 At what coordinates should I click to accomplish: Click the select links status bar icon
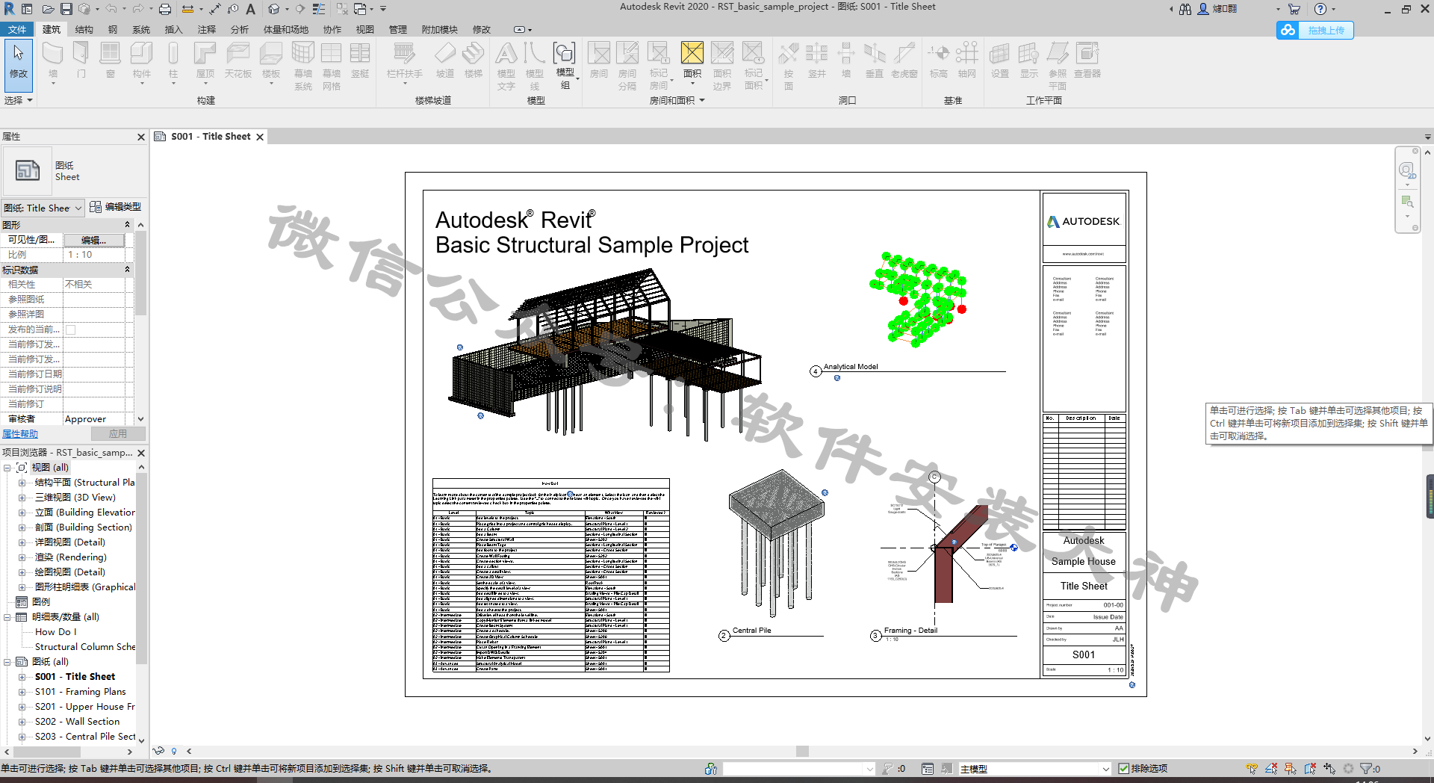(1253, 769)
